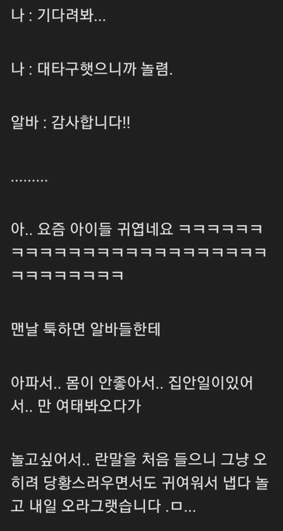The width and height of the screenshot is (283, 531).
Task: Select the line '알바 : 감사합니다!!'
Action: click(70, 123)
